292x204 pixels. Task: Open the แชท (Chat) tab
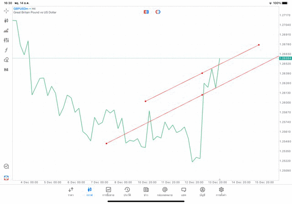point(183,192)
